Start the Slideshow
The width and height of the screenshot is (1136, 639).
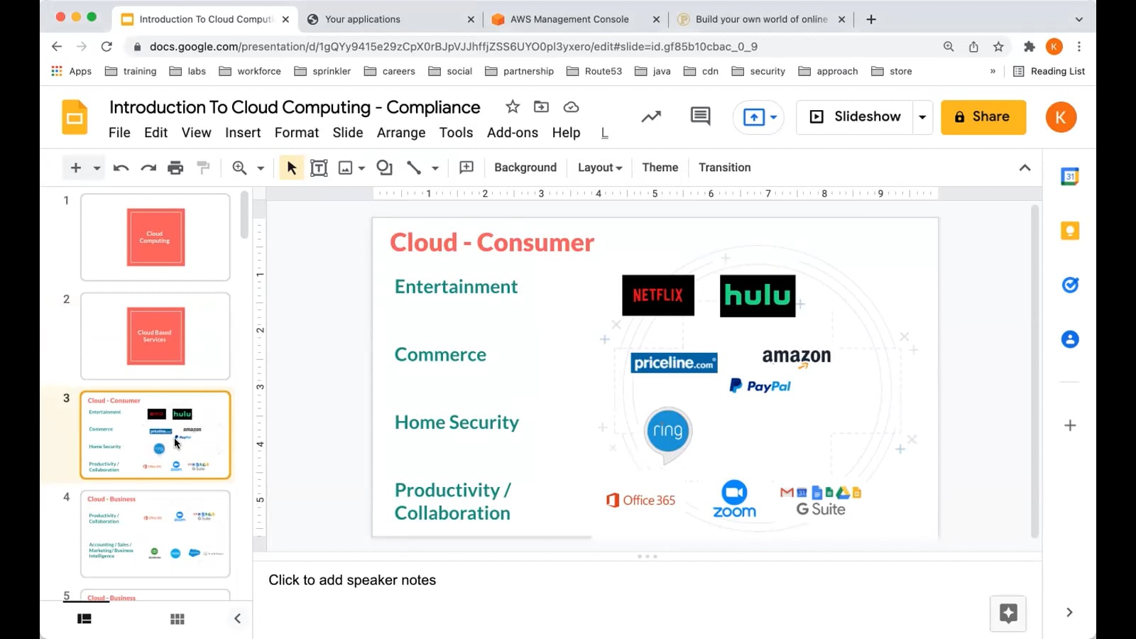(856, 117)
